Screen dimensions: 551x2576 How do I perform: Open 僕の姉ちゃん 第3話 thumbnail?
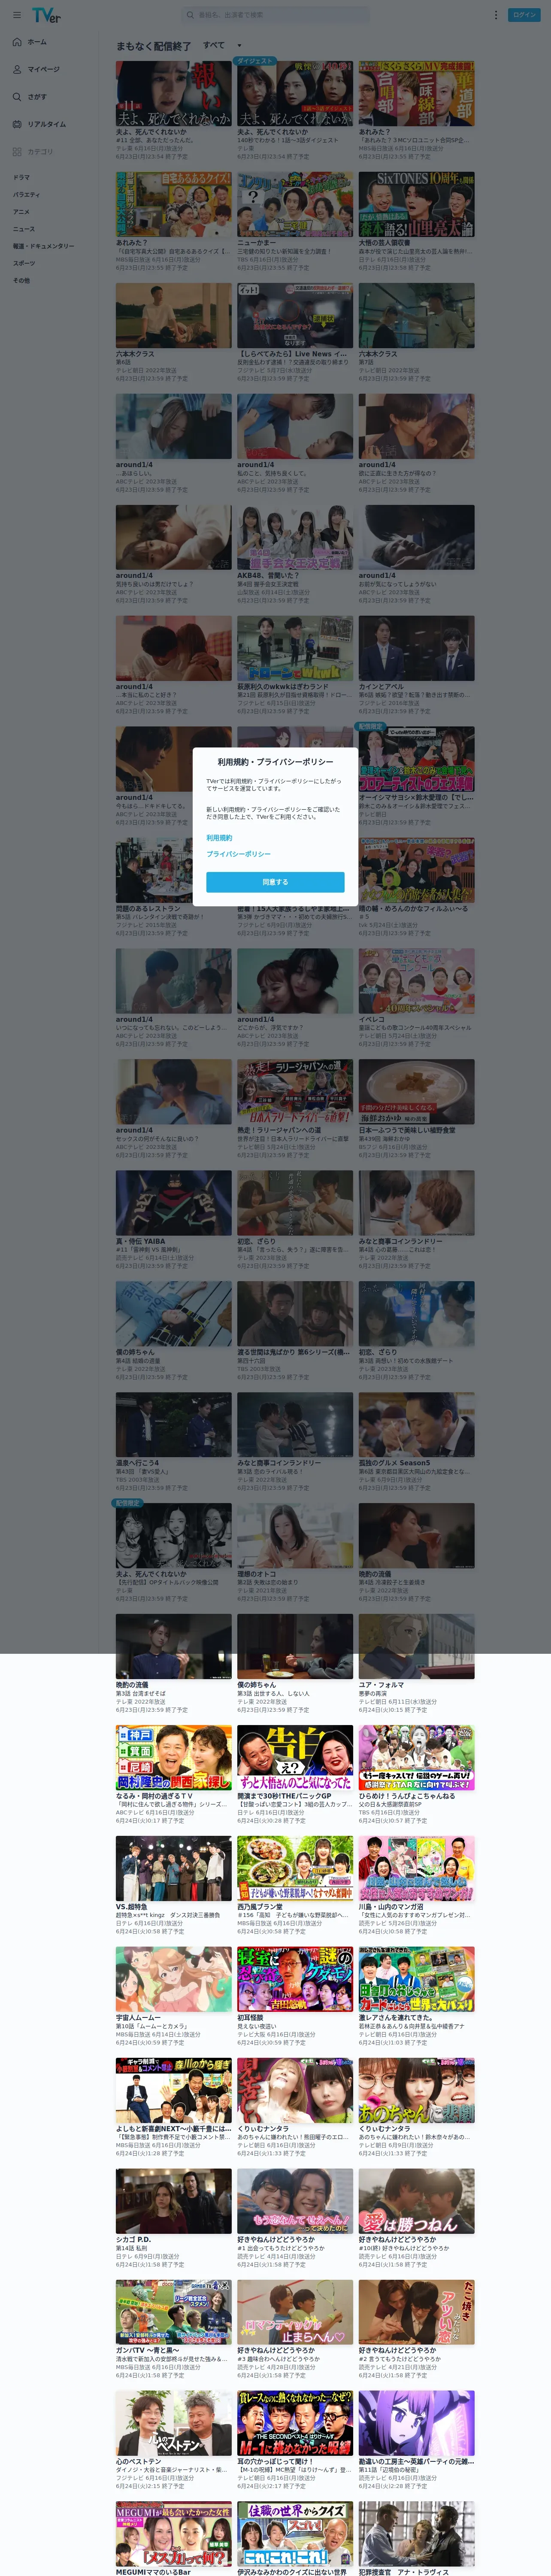pyautogui.click(x=295, y=1647)
